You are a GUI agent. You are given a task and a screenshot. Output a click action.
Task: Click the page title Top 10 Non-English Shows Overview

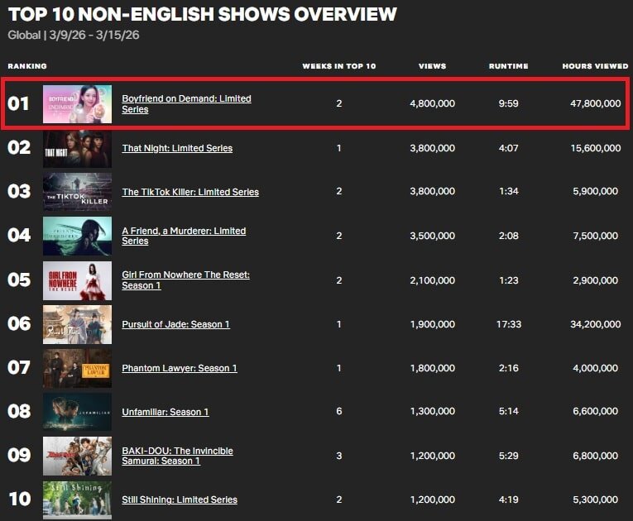(203, 15)
